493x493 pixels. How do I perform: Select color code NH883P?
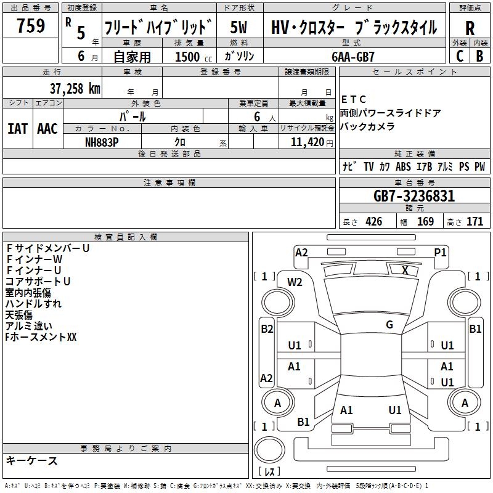102,141
